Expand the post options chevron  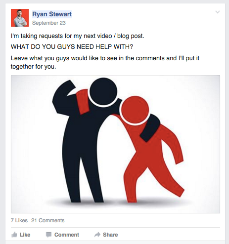pos(218,12)
